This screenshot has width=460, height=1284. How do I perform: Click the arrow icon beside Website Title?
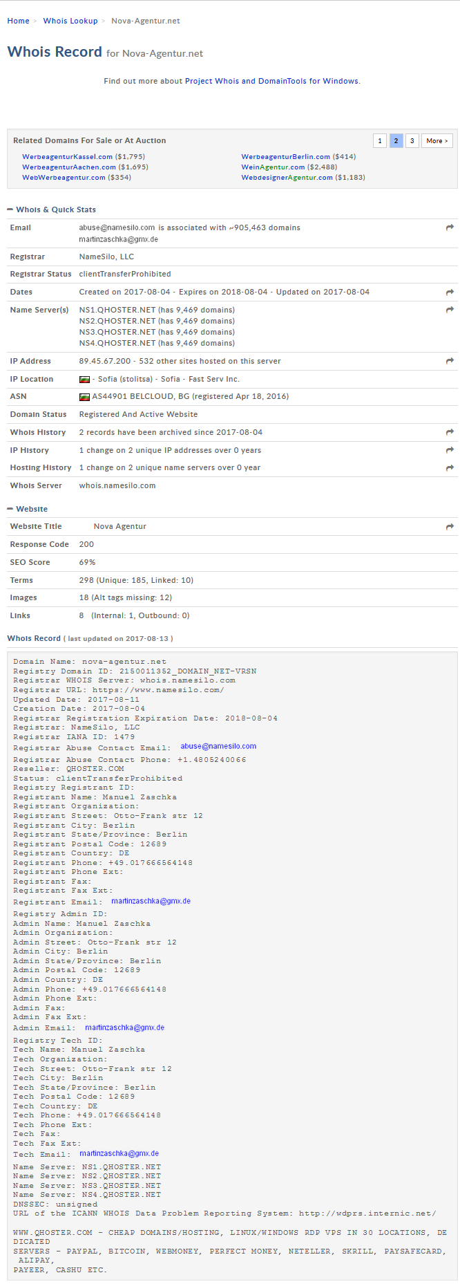pyautogui.click(x=450, y=527)
